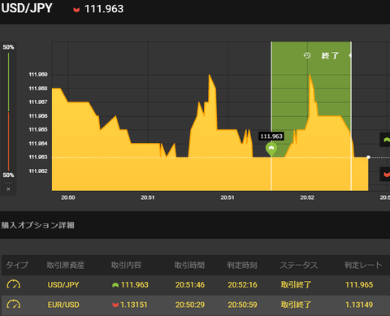
Task: Click the 取引原資産 column header
Action: pos(66,265)
